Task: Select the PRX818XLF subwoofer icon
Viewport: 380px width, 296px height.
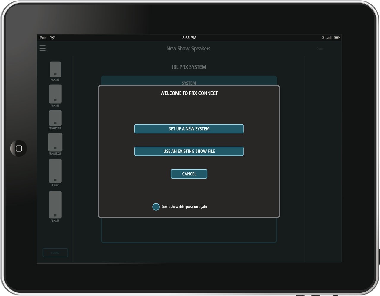Action: [55, 142]
